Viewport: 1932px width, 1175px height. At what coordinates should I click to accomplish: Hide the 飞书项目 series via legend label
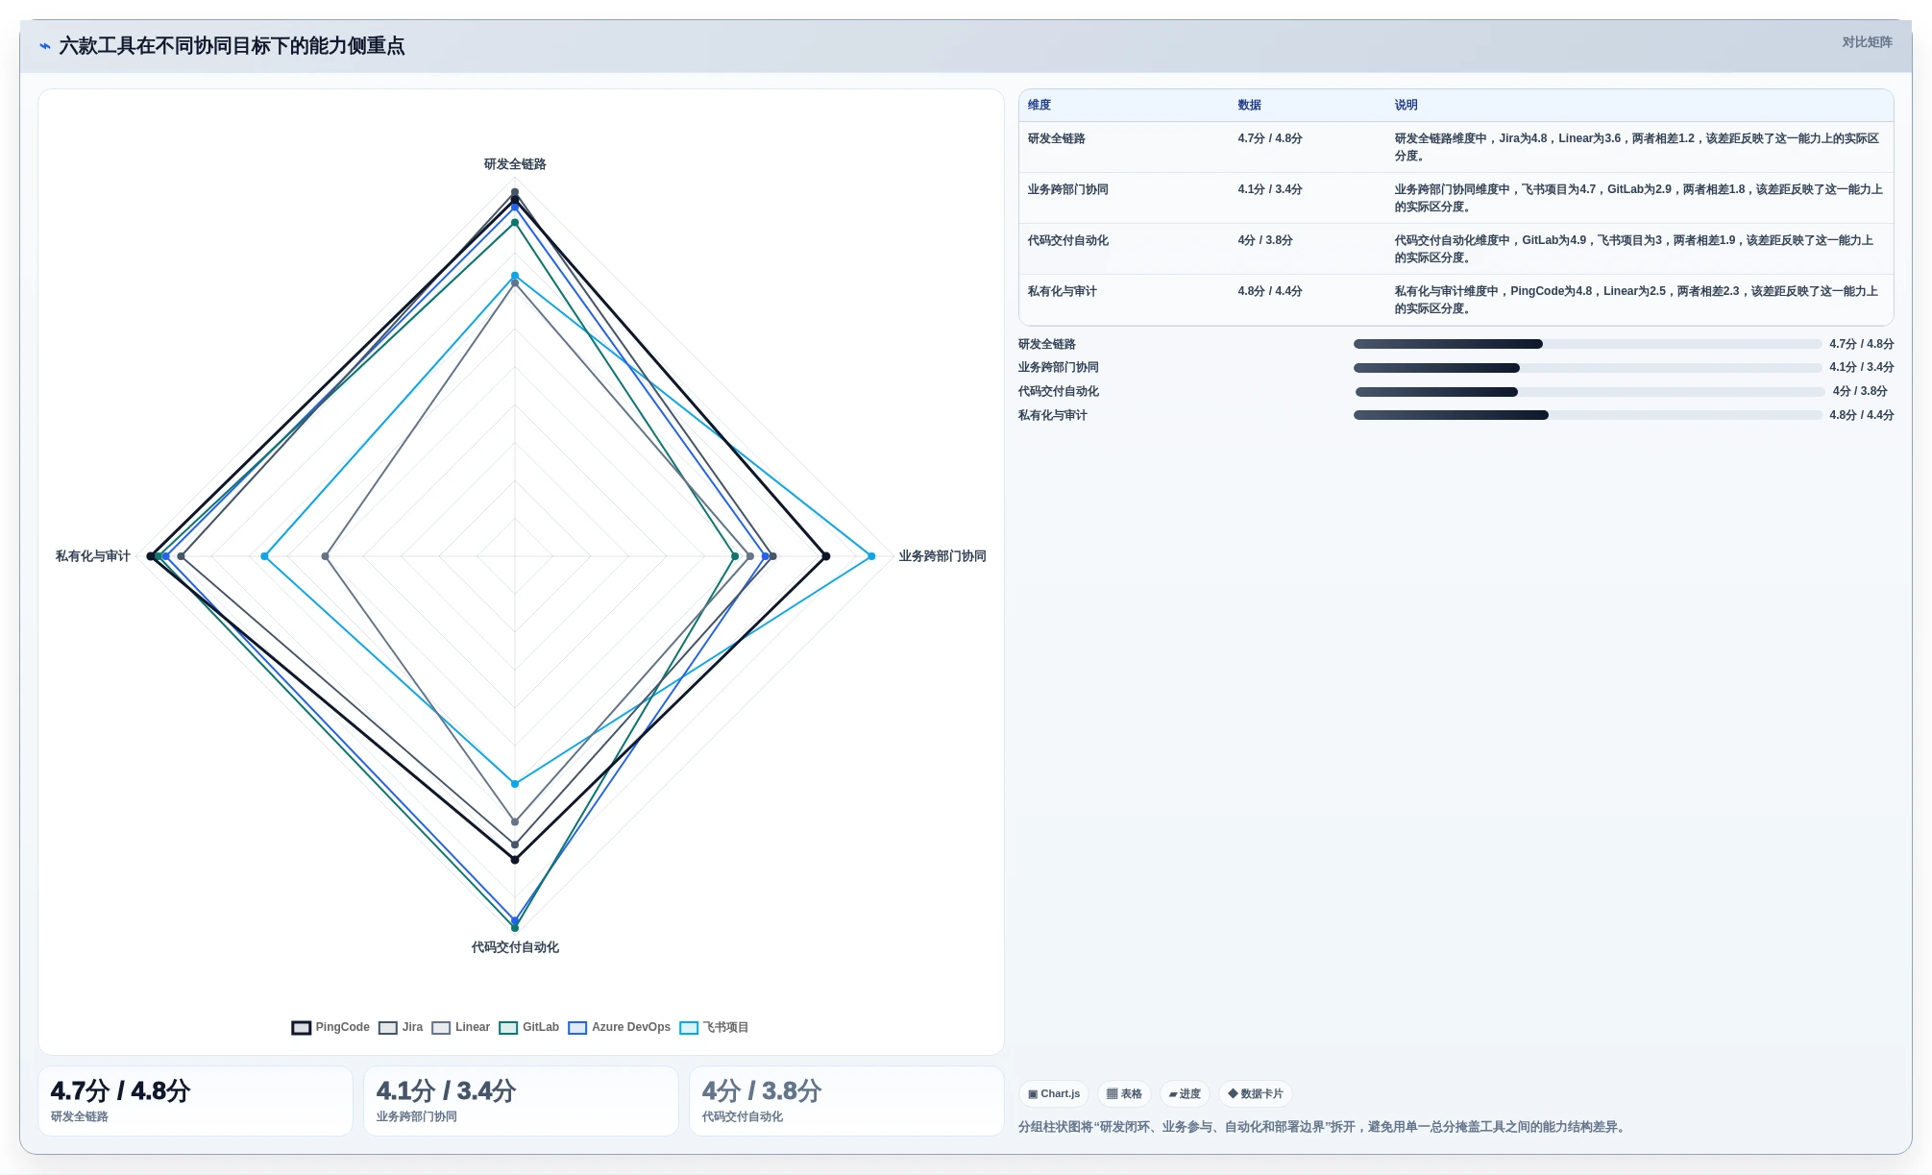[725, 1027]
